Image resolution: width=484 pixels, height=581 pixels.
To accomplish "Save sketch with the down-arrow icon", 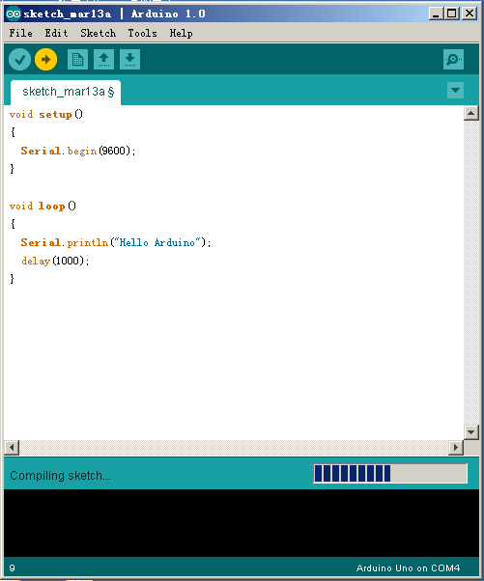I will coord(129,59).
